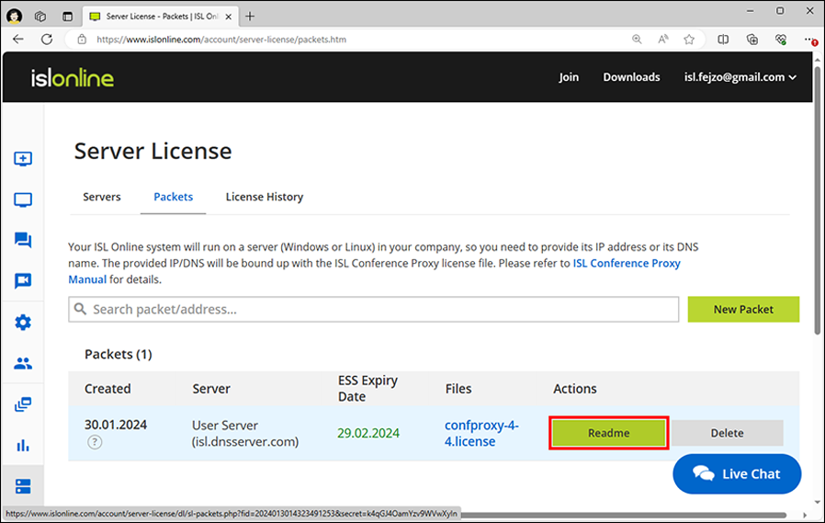Viewport: 825px width, 523px height.
Task: Click the add session monitor icon
Action: tap(23, 159)
